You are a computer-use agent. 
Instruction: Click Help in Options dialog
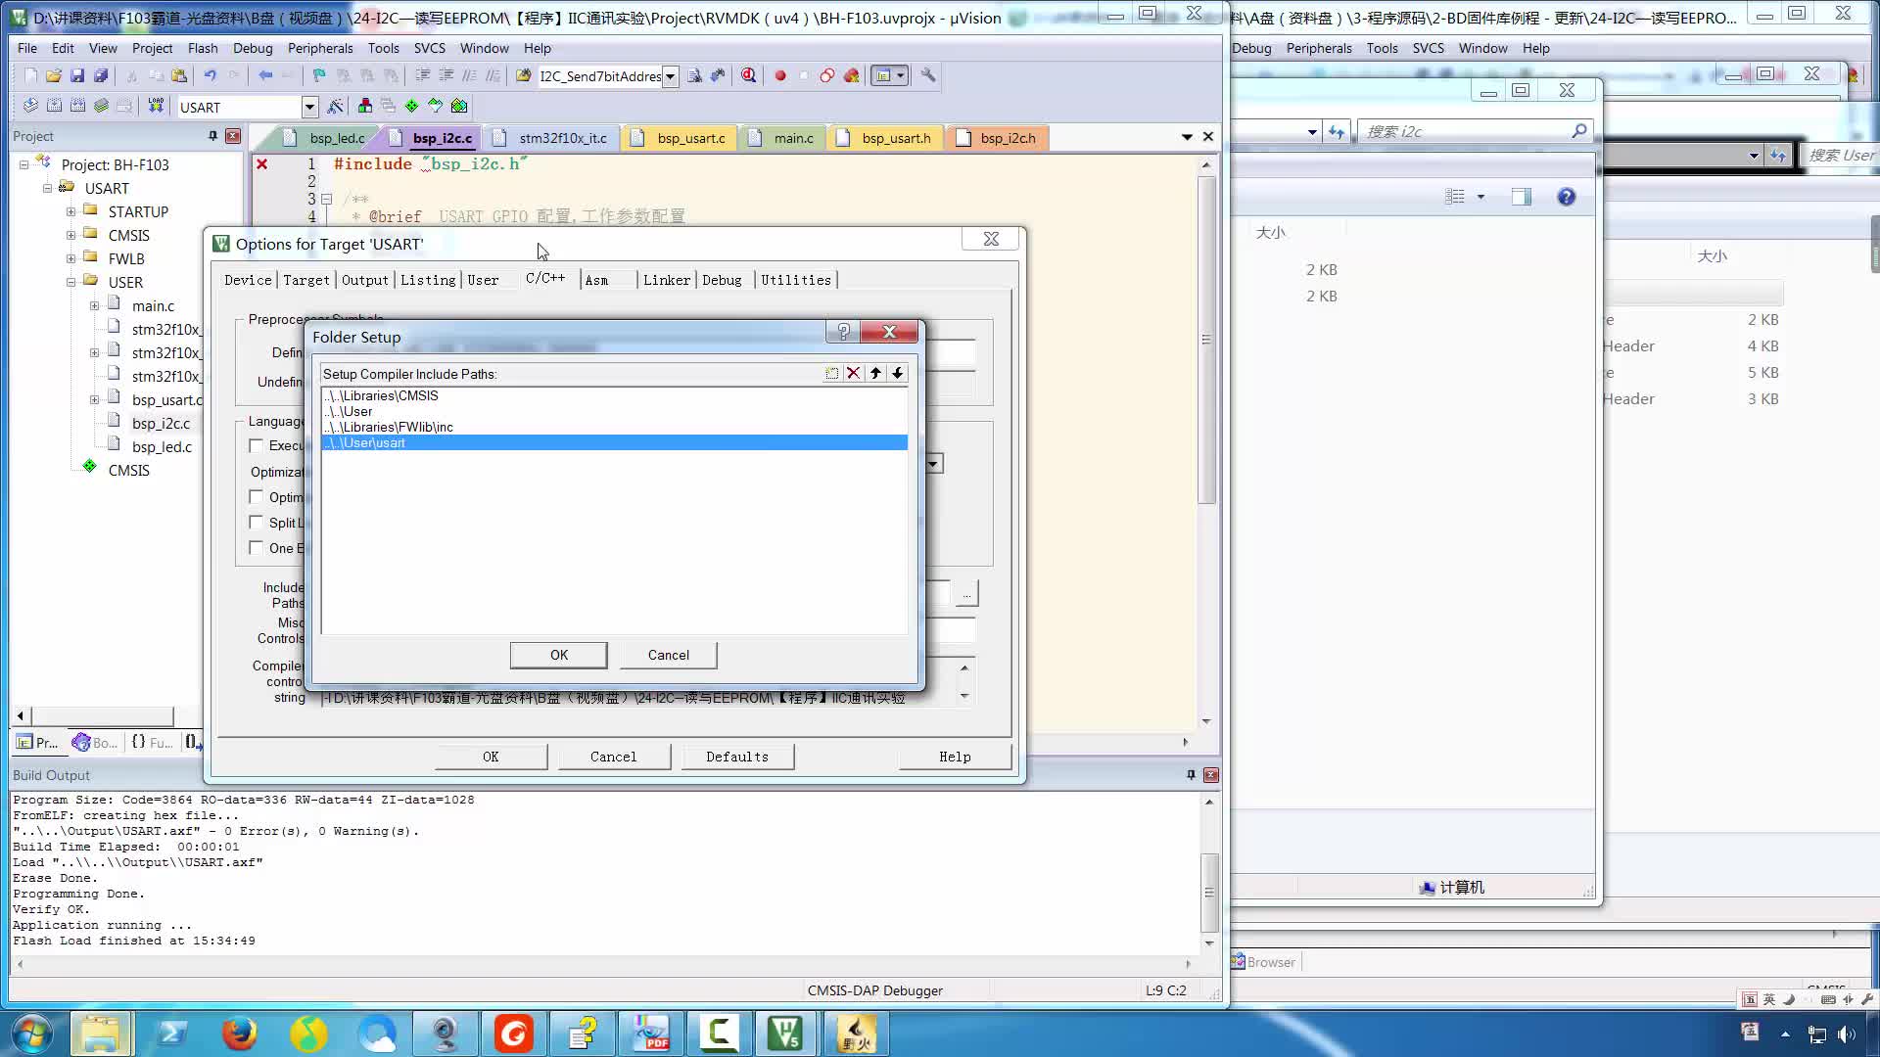click(955, 757)
